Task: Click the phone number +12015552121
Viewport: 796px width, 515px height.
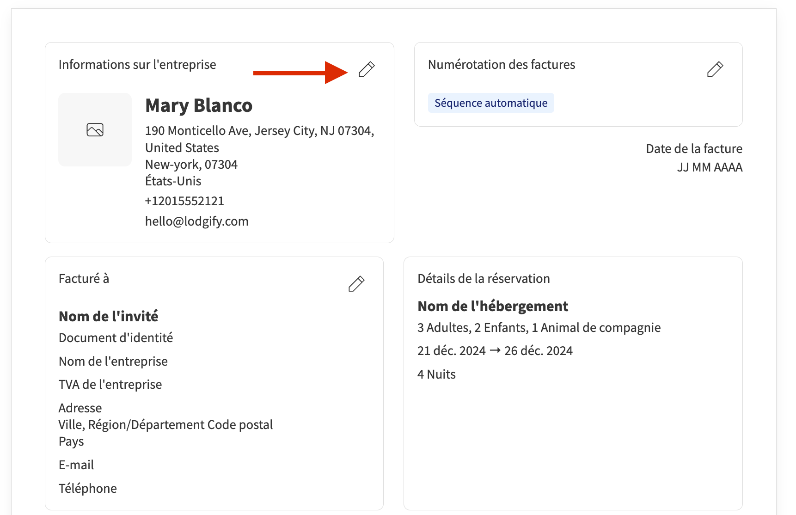Action: [184, 201]
